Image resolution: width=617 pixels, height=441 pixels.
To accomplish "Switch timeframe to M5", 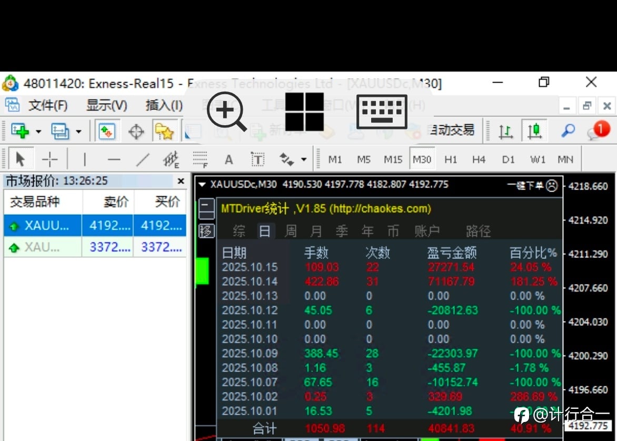I will (x=364, y=159).
